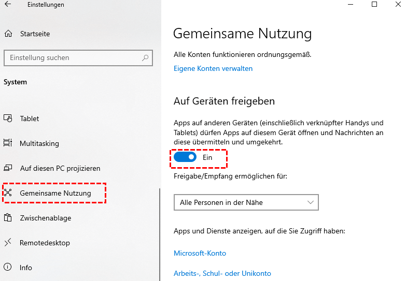Click the Startseite home icon
This screenshot has height=281, width=406.
pos(8,34)
